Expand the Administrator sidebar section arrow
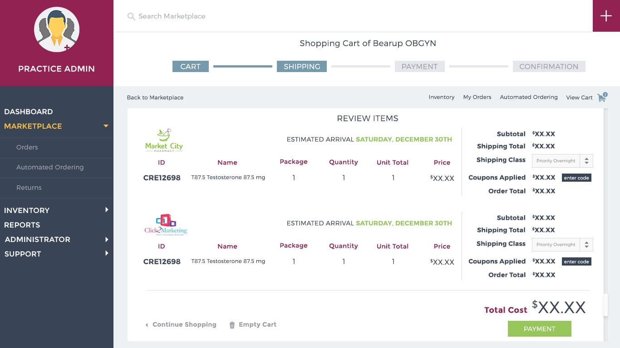Screen dimensions: 620x348 pyautogui.click(x=107, y=239)
